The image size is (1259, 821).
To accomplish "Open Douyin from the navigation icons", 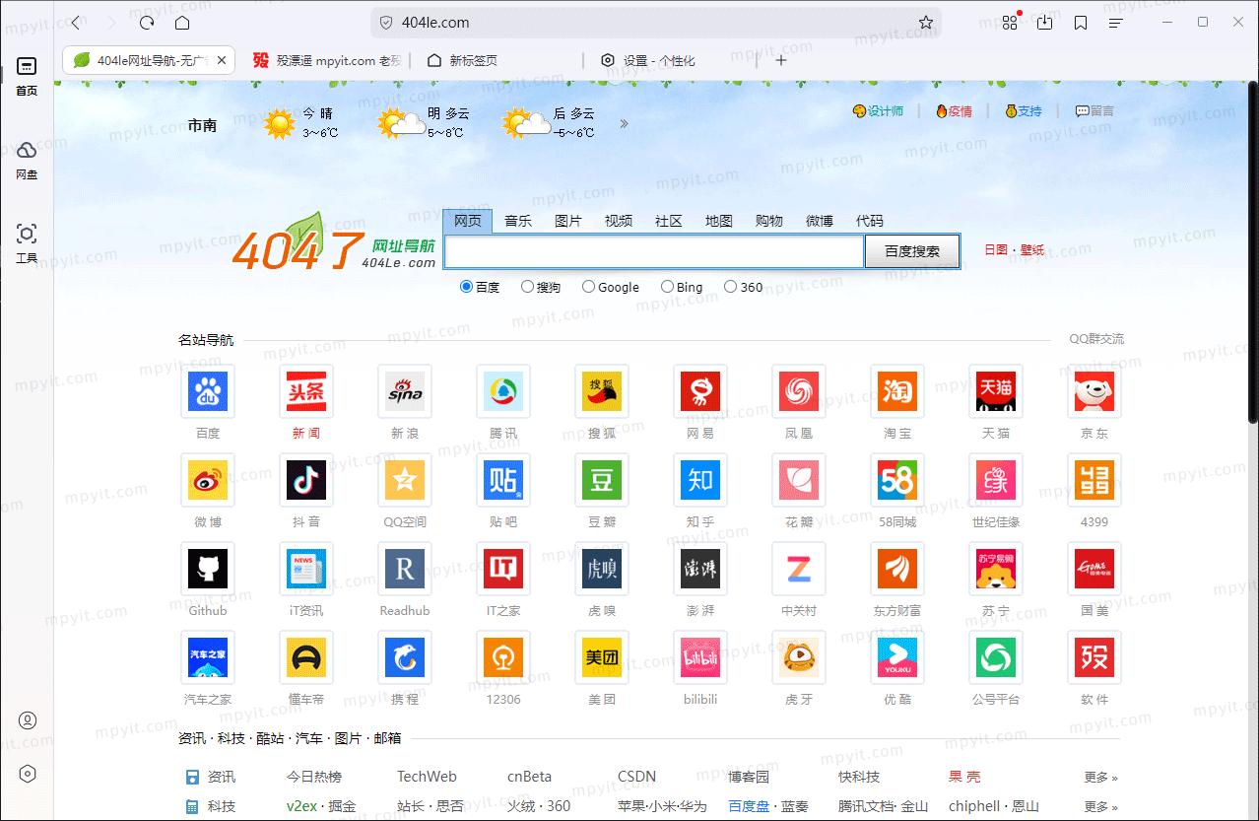I will tap(305, 480).
